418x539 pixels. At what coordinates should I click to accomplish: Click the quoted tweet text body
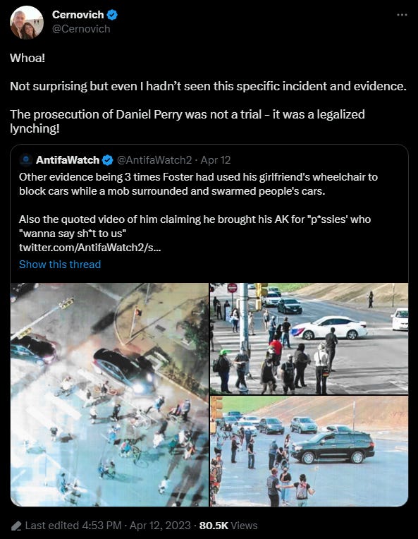tap(198, 205)
